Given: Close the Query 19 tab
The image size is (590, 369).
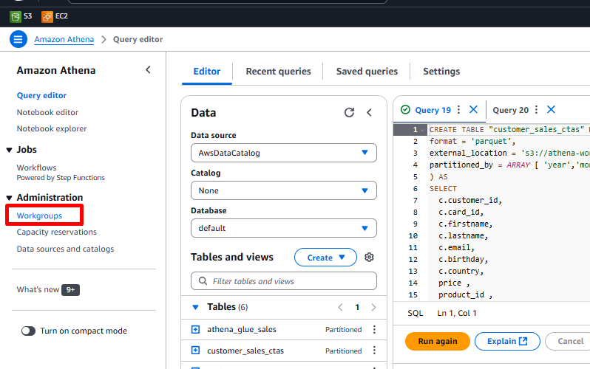Looking at the screenshot, I should click(473, 110).
